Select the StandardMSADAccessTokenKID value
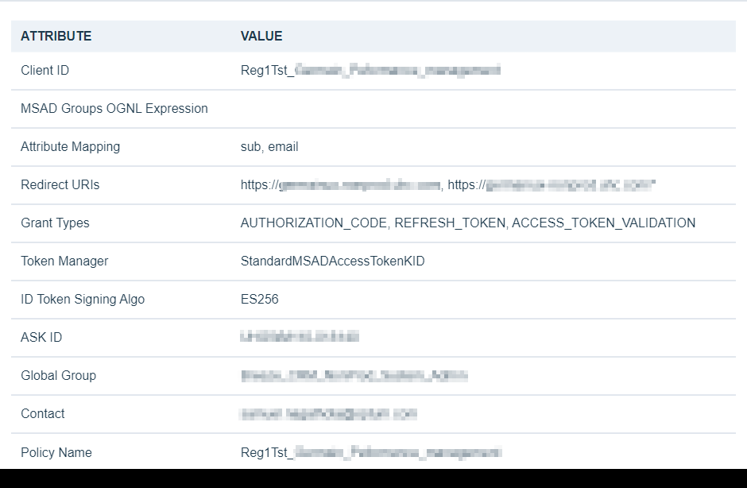The width and height of the screenshot is (747, 488). tap(332, 261)
